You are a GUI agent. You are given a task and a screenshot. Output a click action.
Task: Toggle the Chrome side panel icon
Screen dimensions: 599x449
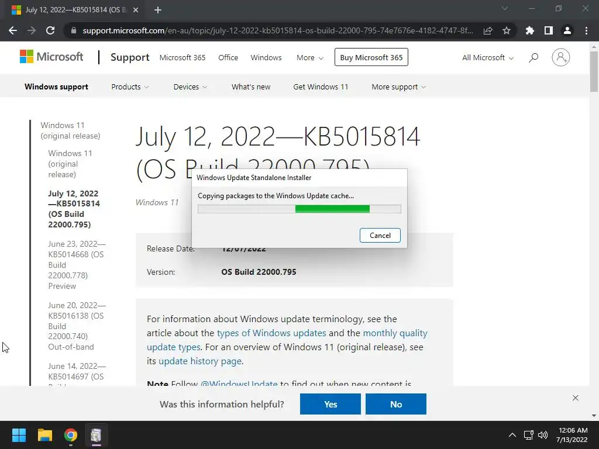click(549, 30)
